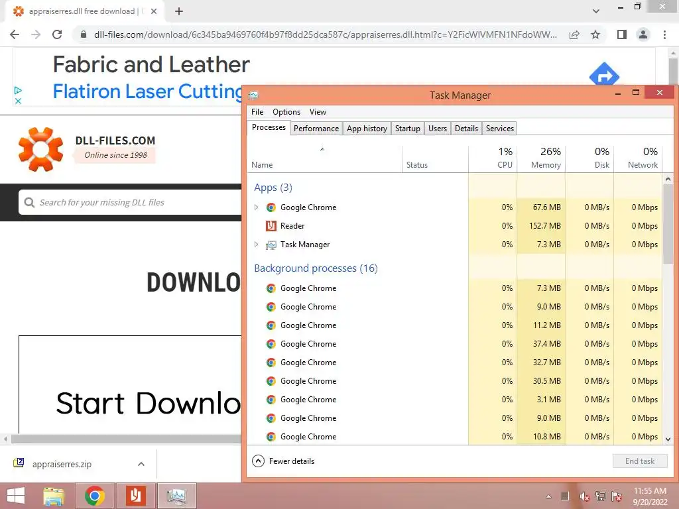Click the Reader taskbar icon
Viewport: 679px width, 509px height.
click(x=135, y=496)
